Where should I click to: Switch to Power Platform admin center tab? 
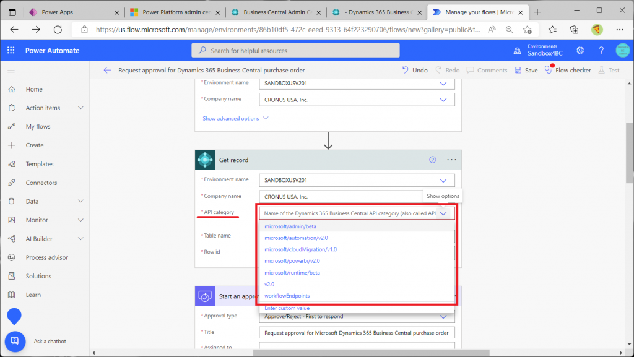coord(174,12)
